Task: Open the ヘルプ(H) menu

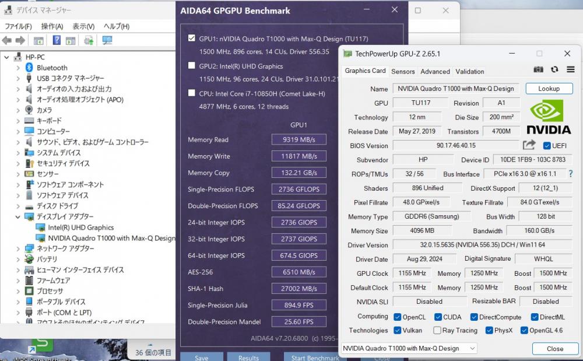Action: tap(117, 26)
